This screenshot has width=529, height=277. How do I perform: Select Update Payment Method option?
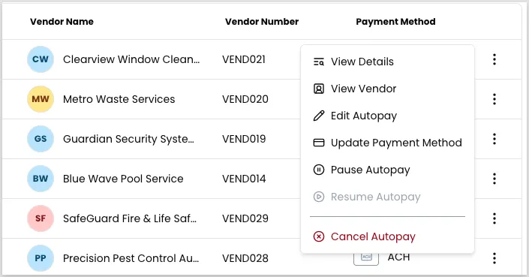tap(387, 143)
